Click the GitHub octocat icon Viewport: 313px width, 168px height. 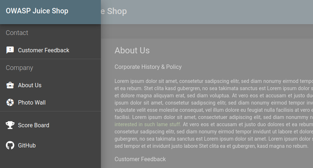point(10,145)
